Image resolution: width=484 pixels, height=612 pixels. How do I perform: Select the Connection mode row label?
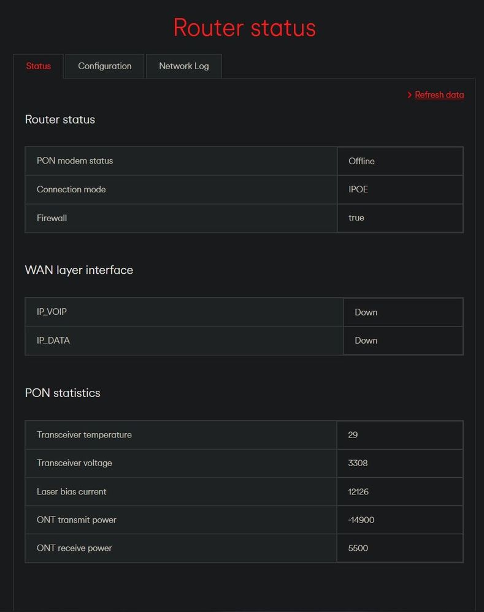71,189
